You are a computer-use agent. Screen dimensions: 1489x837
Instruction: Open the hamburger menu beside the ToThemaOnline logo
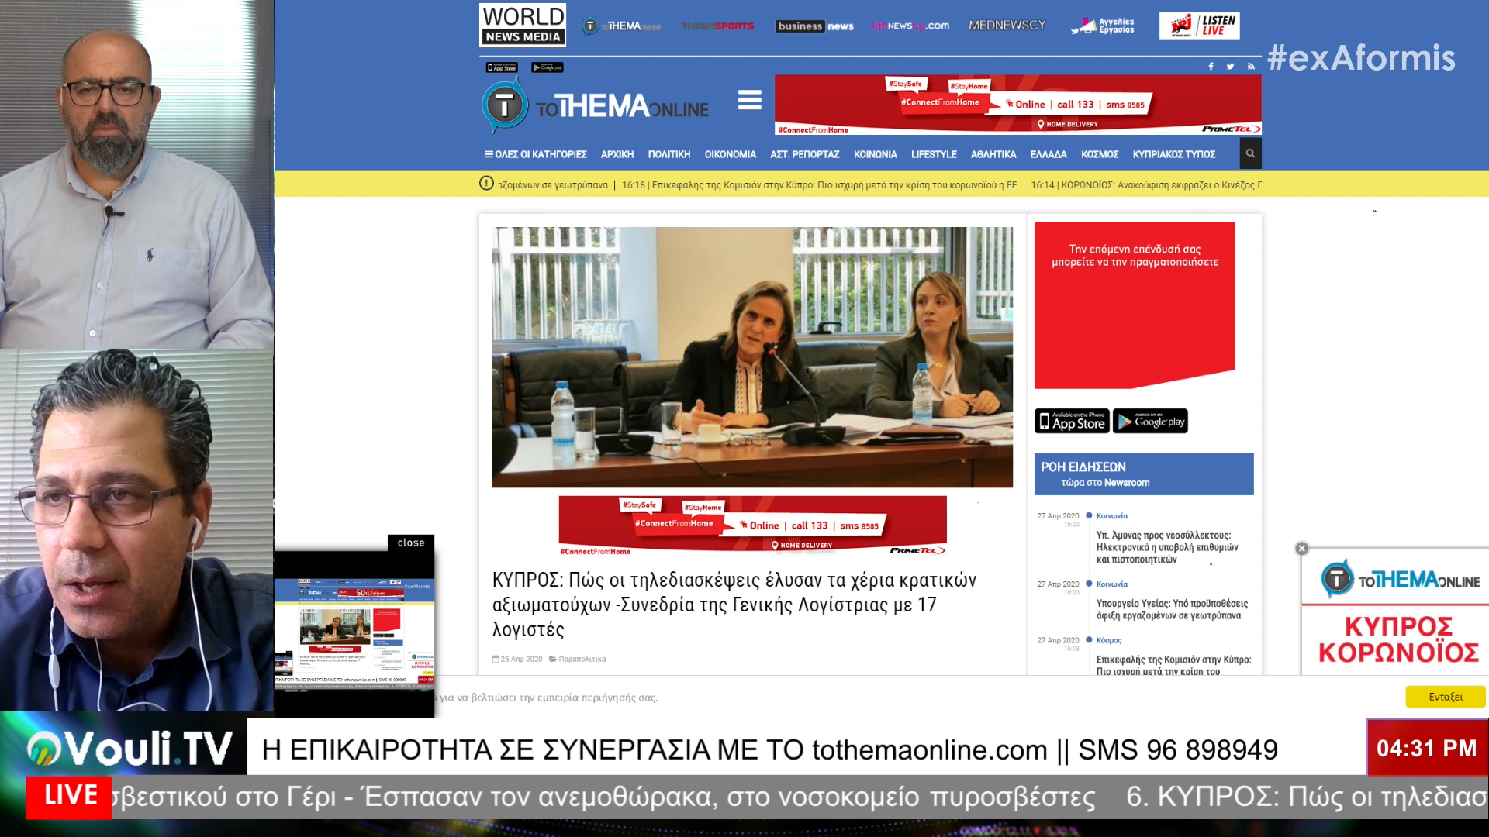coord(749,101)
